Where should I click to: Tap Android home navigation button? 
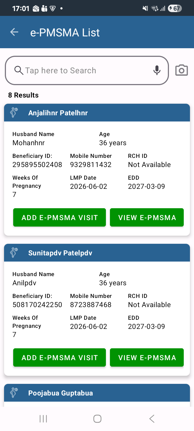[x=97, y=419]
